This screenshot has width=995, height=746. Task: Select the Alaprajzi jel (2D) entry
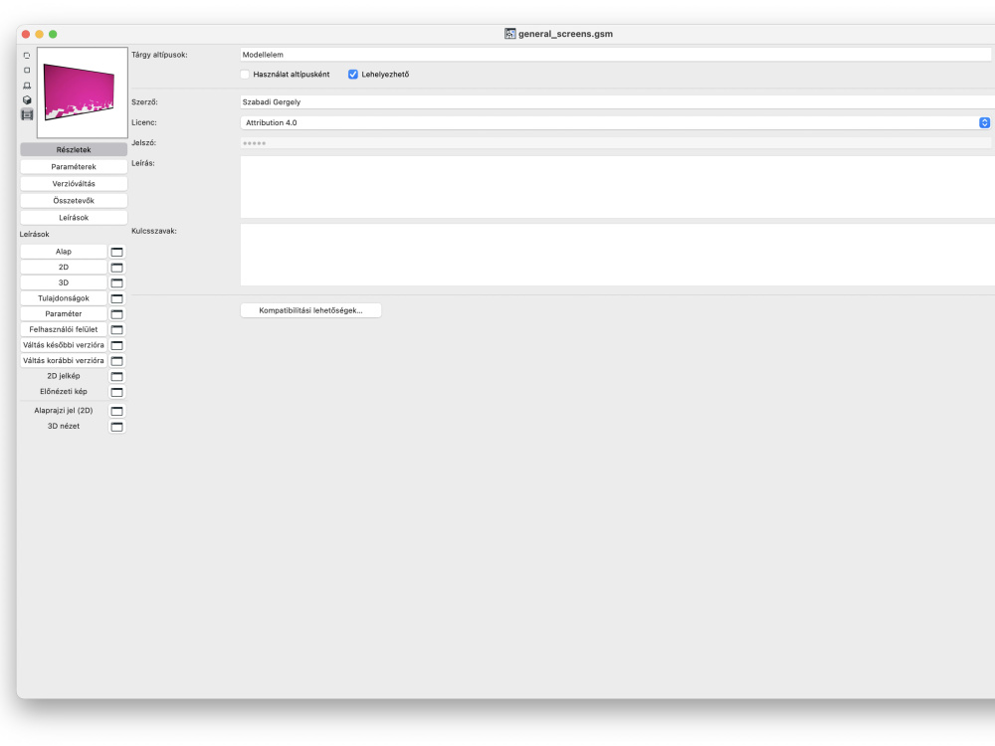(x=64, y=411)
